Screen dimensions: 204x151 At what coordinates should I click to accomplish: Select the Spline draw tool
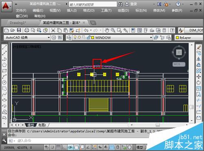pos(4,94)
